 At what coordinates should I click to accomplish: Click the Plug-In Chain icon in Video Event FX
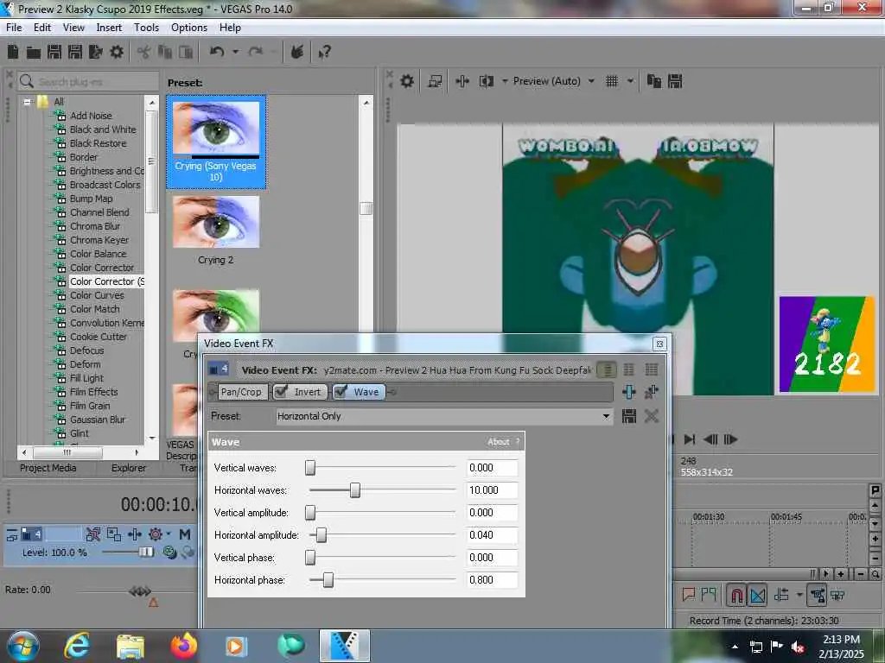point(629,392)
